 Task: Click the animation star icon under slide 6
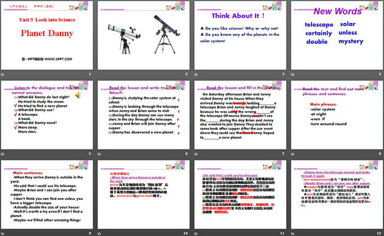[x=99, y=154]
